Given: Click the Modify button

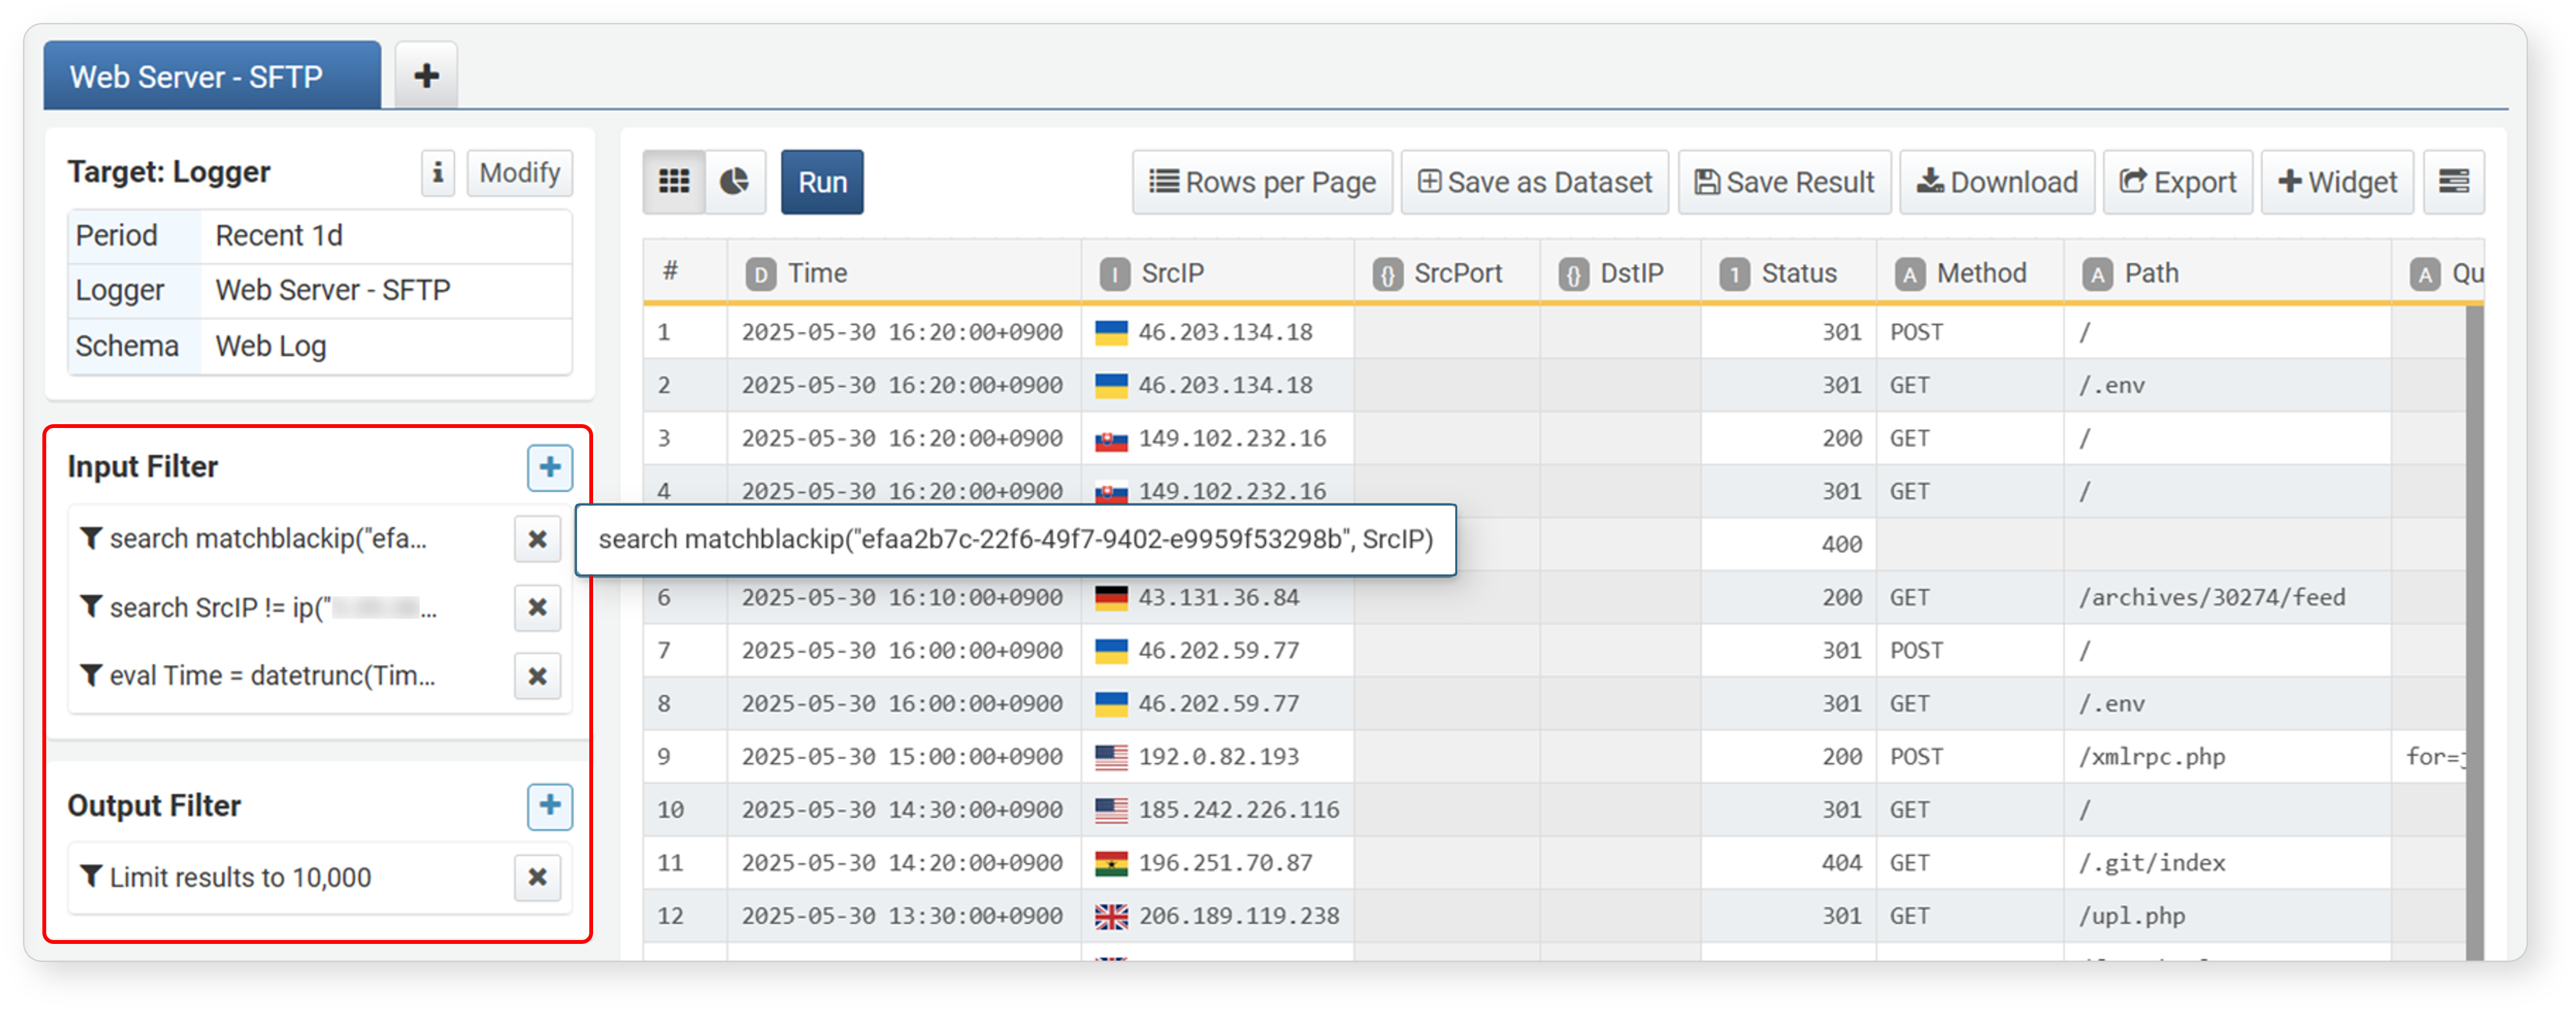Looking at the screenshot, I should (x=519, y=173).
